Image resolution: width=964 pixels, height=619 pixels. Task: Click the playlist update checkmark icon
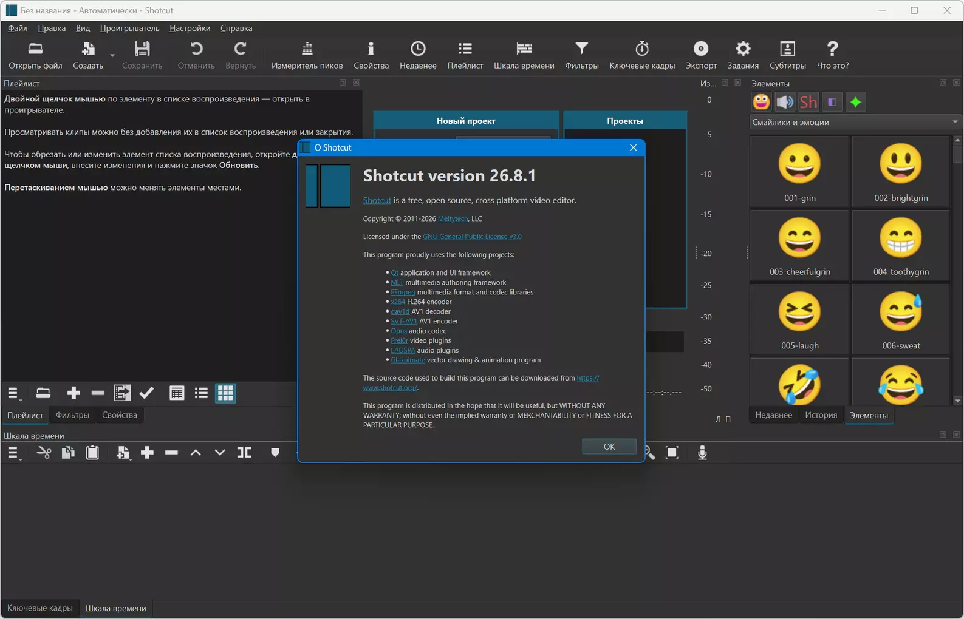(x=146, y=393)
